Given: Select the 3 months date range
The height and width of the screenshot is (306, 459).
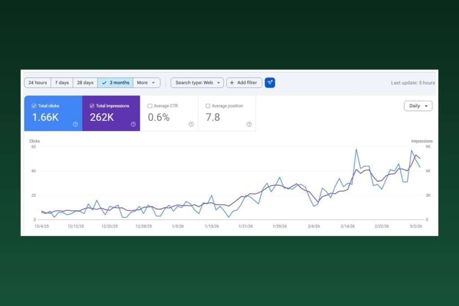Looking at the screenshot, I should click(x=115, y=82).
